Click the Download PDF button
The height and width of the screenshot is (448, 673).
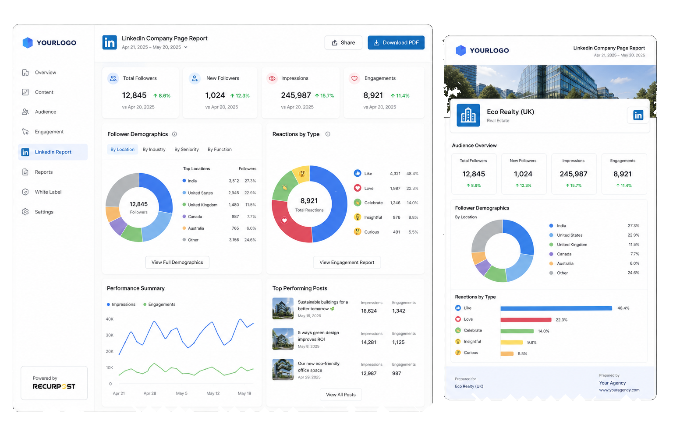(396, 42)
